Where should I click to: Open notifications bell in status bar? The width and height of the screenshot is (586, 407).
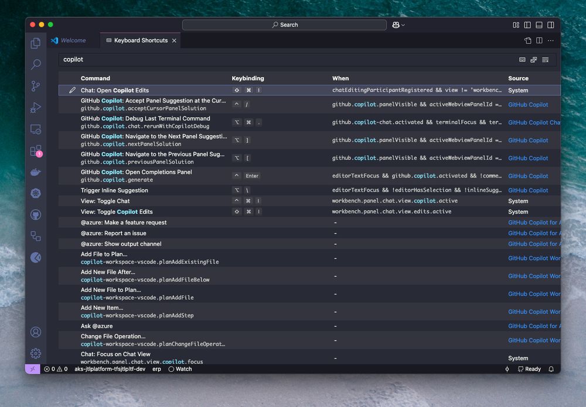551,369
